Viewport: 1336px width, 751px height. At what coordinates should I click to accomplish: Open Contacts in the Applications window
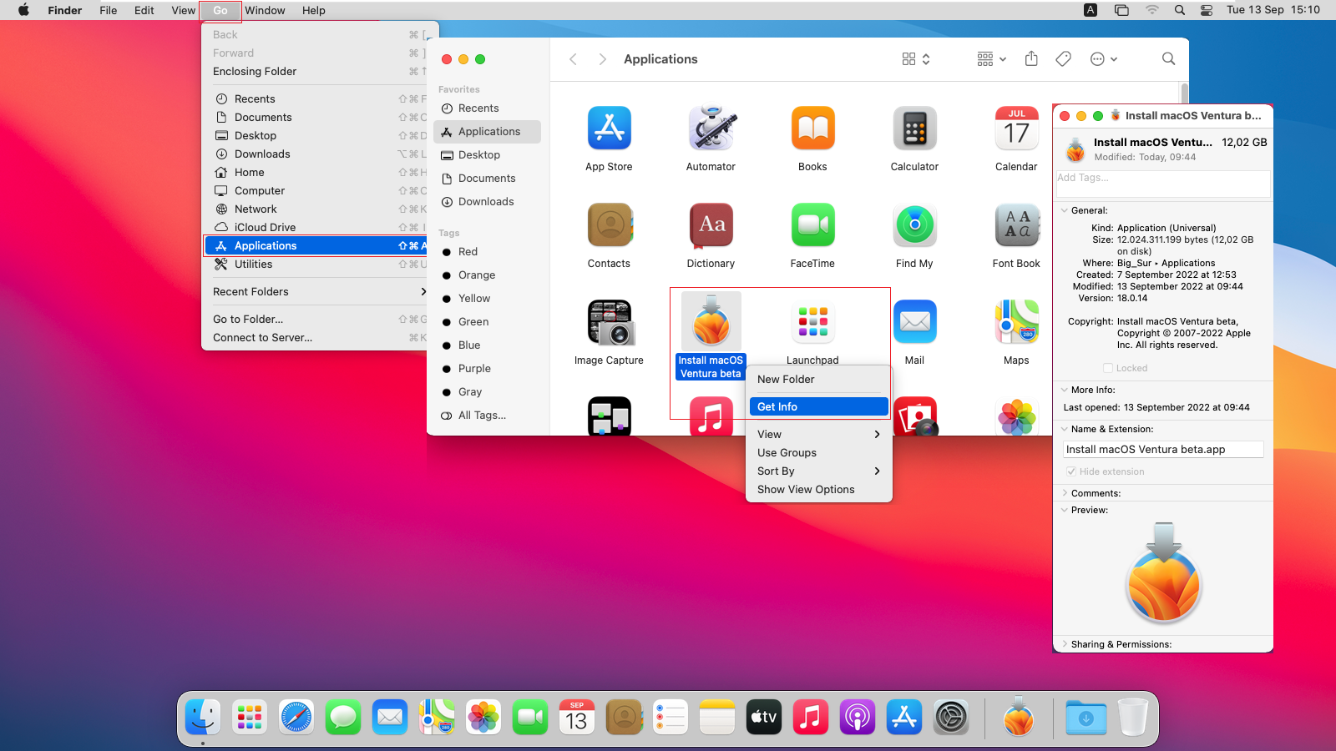point(609,225)
